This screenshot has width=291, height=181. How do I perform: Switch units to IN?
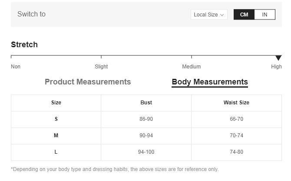pyautogui.click(x=265, y=15)
